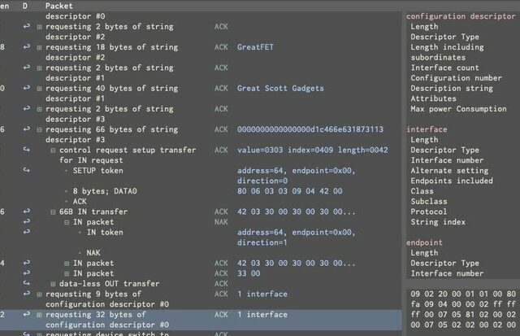Click direction arrow beside 'requesting 18 bytes' row
This screenshot has height=336, width=520.
(x=25, y=47)
